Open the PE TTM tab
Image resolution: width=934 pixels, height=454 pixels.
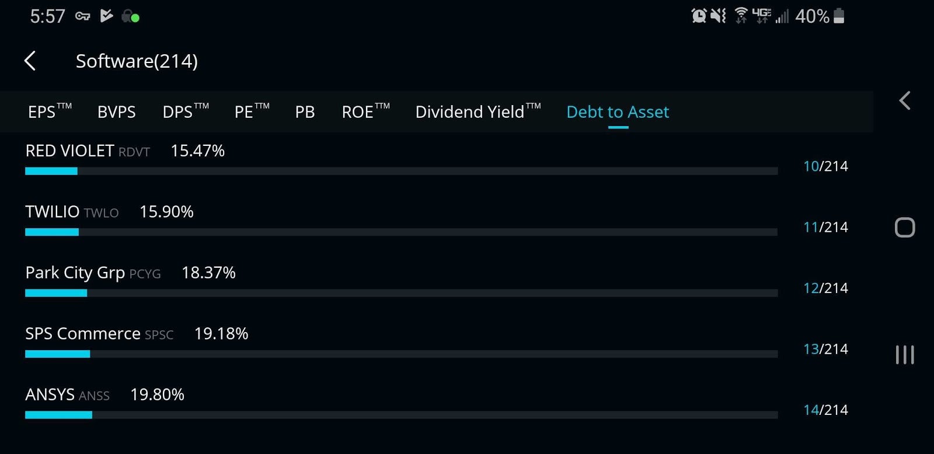tap(252, 111)
